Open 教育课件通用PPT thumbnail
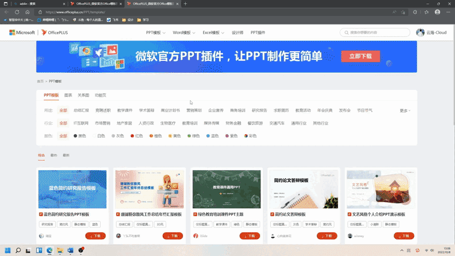 point(226,189)
